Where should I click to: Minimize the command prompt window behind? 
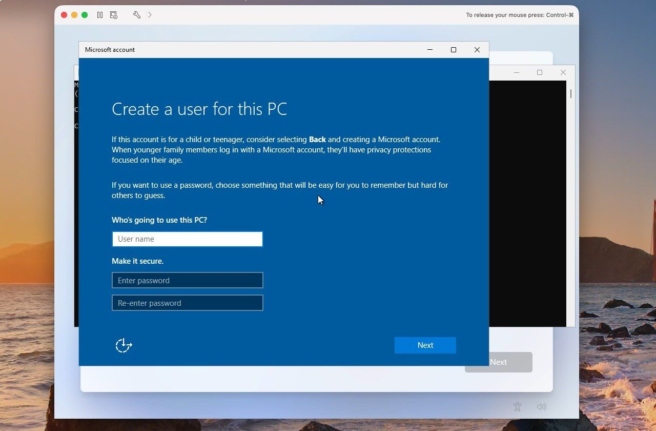tap(517, 72)
